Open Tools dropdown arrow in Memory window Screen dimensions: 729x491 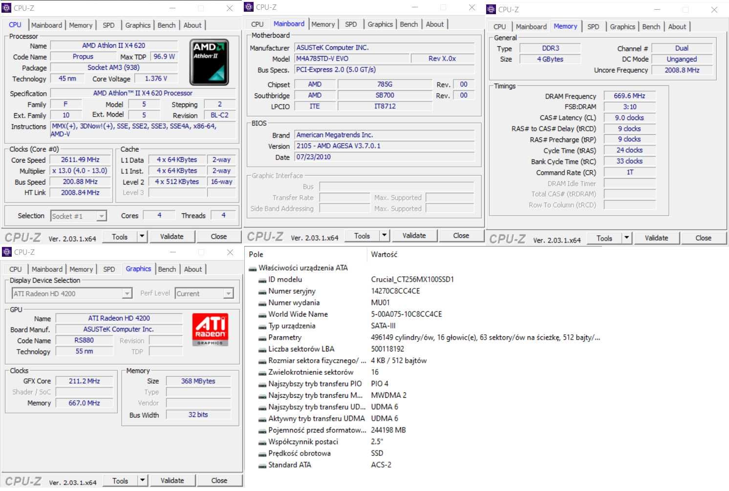[x=626, y=238]
